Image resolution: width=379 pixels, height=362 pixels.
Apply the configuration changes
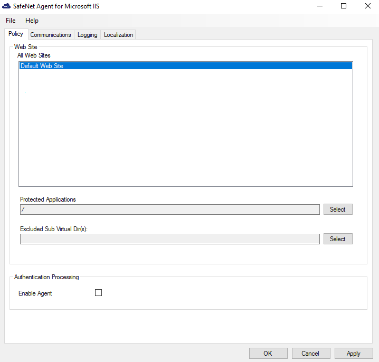click(x=354, y=354)
